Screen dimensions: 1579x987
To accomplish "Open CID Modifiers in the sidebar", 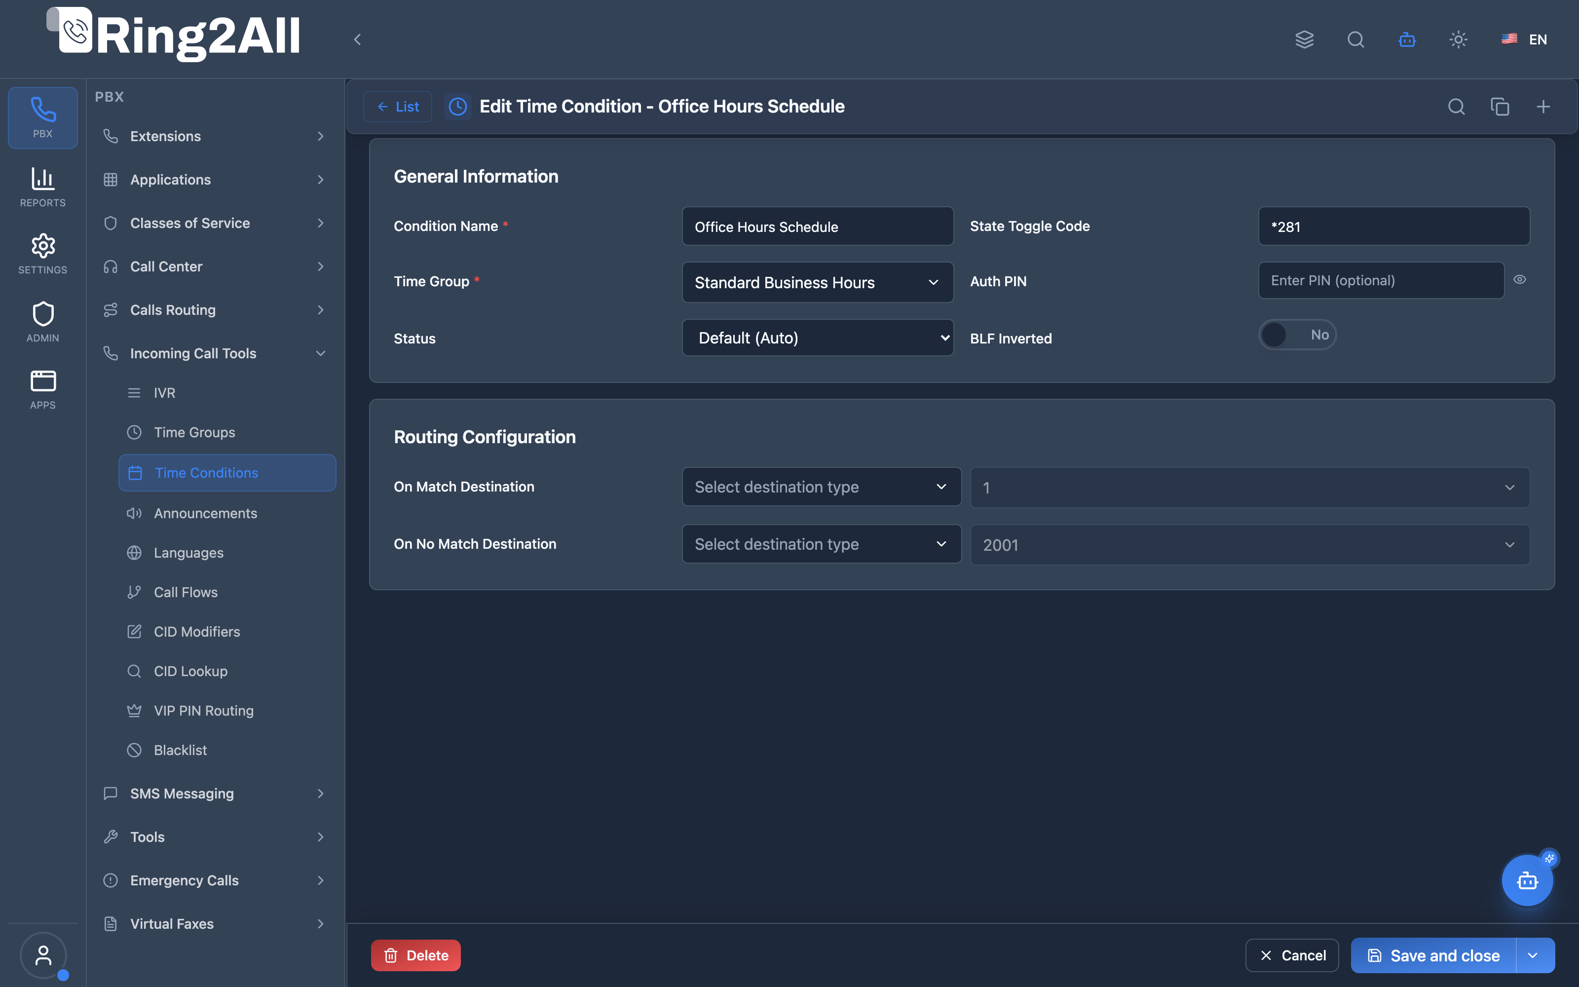I will point(227,631).
